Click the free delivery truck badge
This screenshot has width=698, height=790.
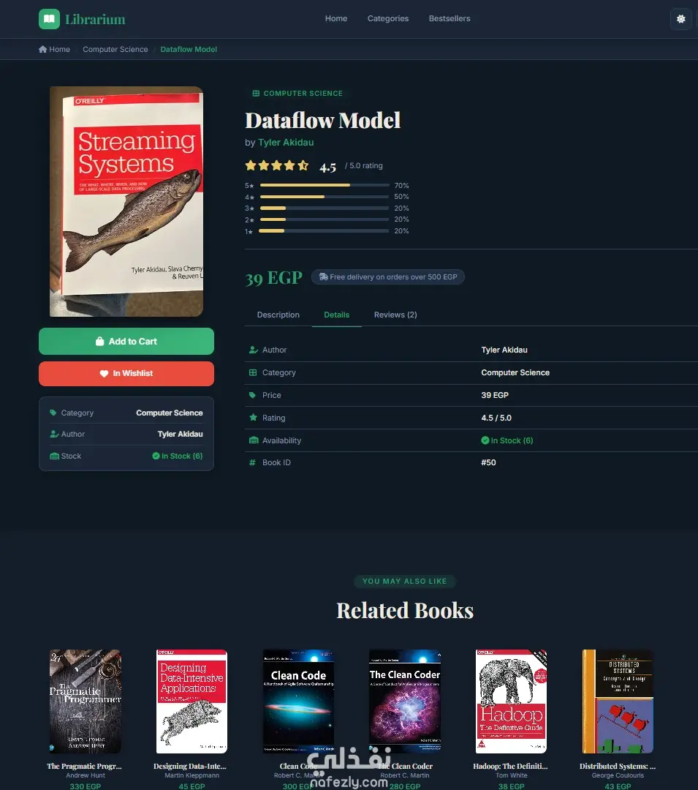coord(388,277)
